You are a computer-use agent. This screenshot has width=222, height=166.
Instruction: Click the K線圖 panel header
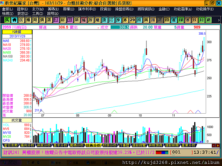(17, 32)
